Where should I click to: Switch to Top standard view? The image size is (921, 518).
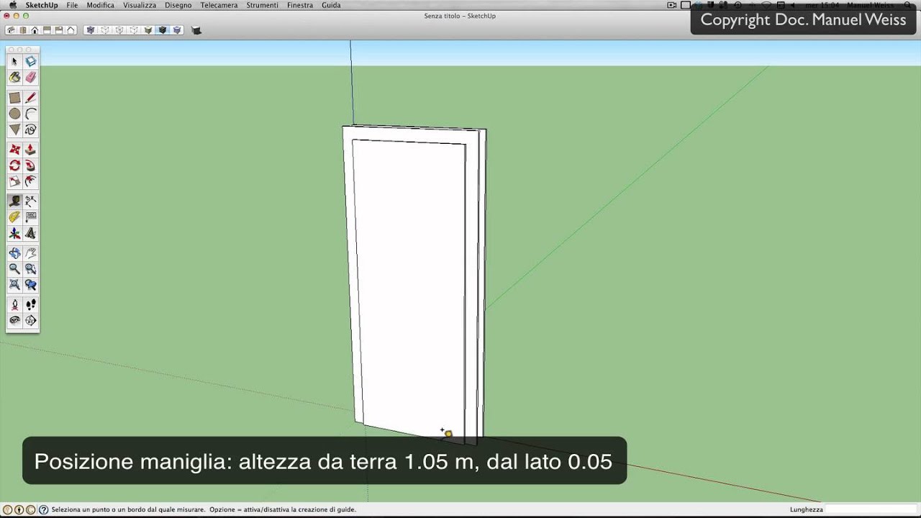click(x=23, y=30)
